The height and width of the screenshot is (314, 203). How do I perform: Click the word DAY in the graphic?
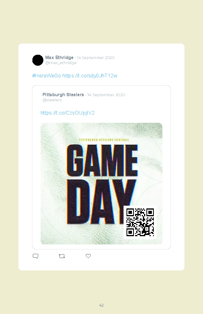point(95,201)
